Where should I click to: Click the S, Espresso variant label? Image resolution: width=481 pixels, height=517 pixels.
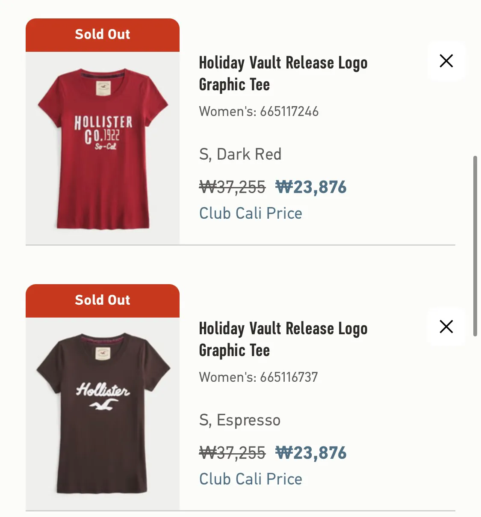pos(239,420)
